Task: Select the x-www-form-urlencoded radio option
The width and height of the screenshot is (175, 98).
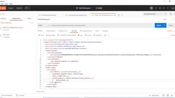Action: coord(58,35)
